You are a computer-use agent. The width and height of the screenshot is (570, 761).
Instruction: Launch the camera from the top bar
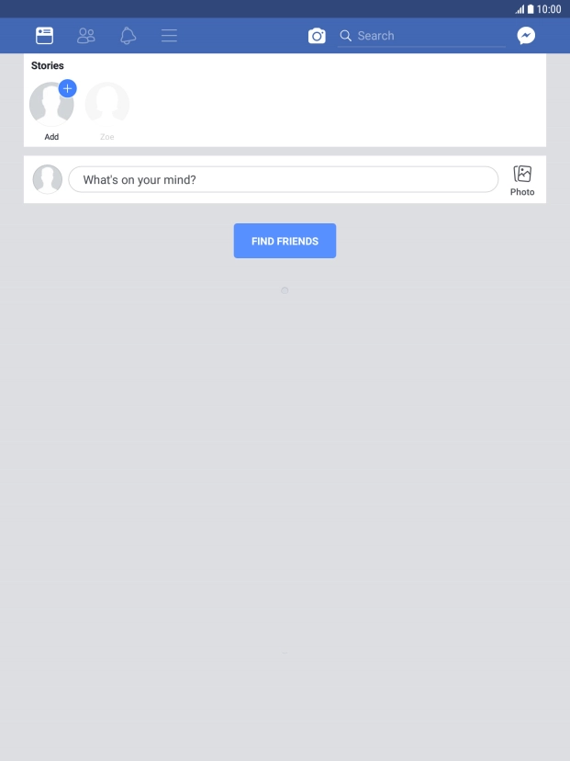[x=317, y=36]
